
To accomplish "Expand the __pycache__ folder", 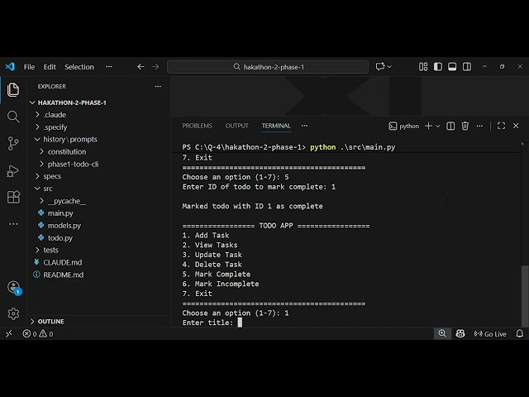I will (x=63, y=201).
